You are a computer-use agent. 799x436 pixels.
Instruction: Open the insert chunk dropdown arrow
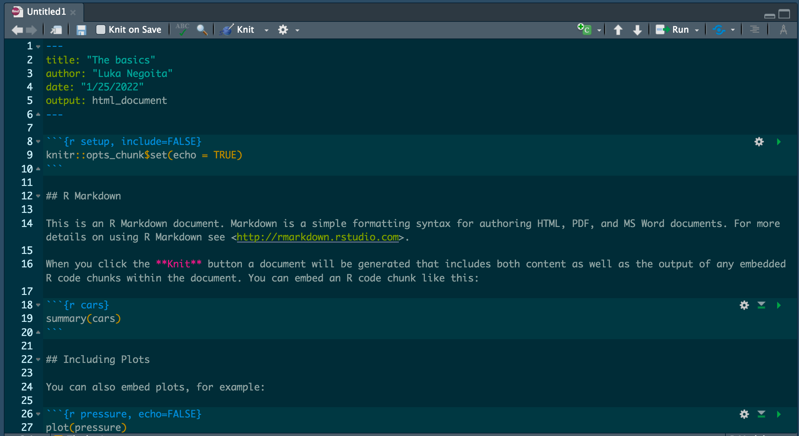(x=599, y=30)
